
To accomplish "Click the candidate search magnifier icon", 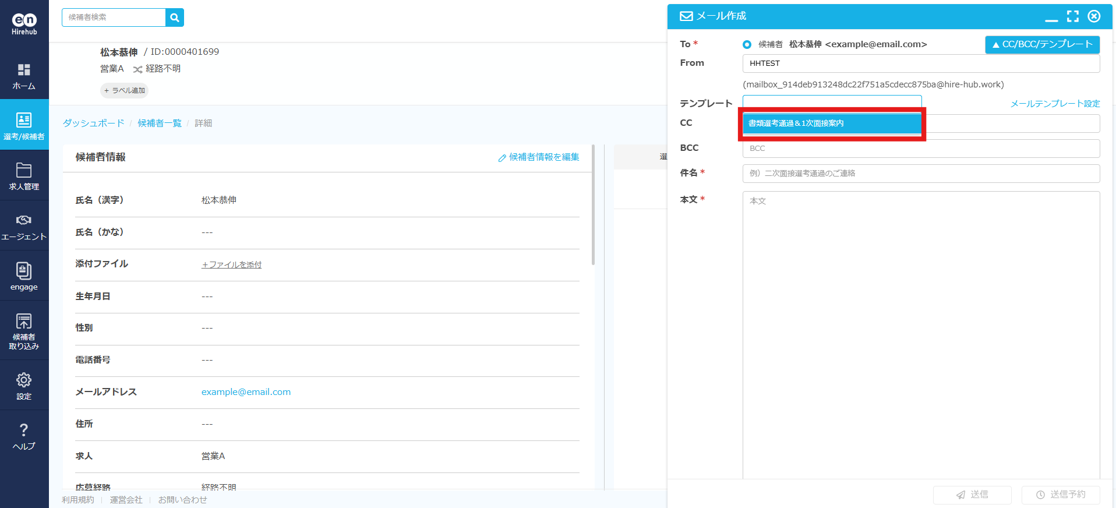I will pyautogui.click(x=174, y=17).
